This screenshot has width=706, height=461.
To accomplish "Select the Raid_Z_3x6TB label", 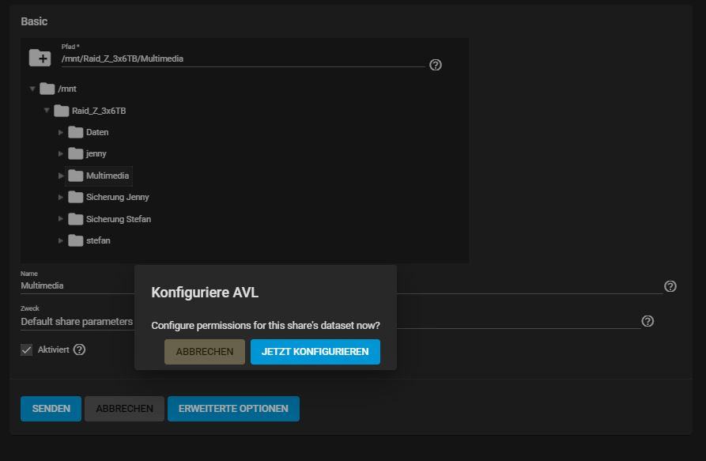I will [99, 111].
